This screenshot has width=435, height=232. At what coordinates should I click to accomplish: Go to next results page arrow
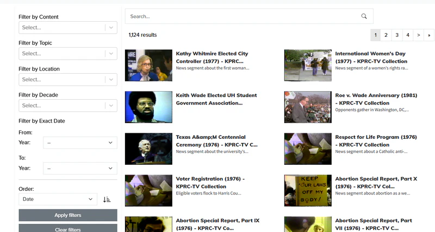tap(418, 35)
